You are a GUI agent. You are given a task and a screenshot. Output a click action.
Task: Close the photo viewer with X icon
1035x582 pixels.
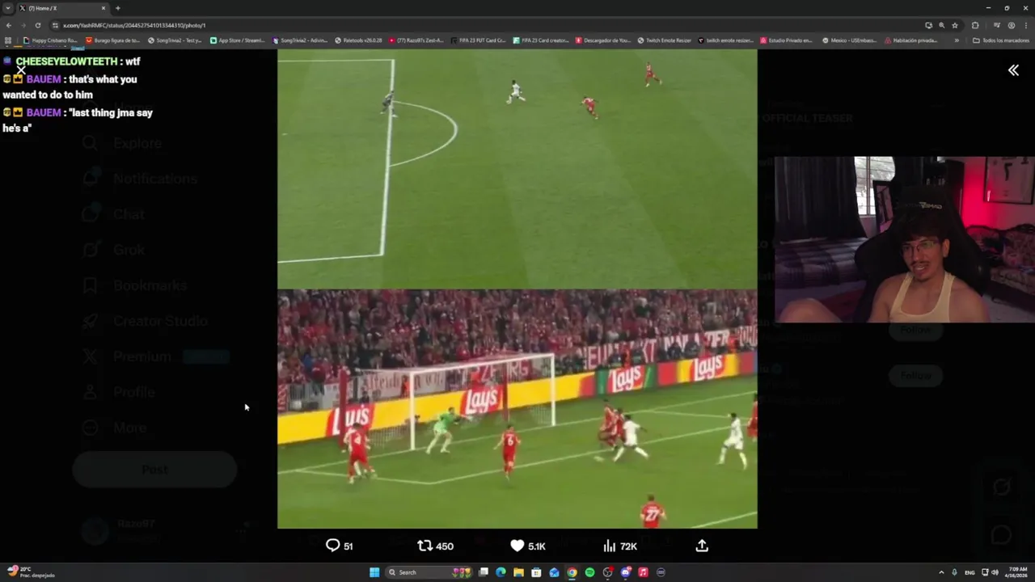pyautogui.click(x=21, y=70)
